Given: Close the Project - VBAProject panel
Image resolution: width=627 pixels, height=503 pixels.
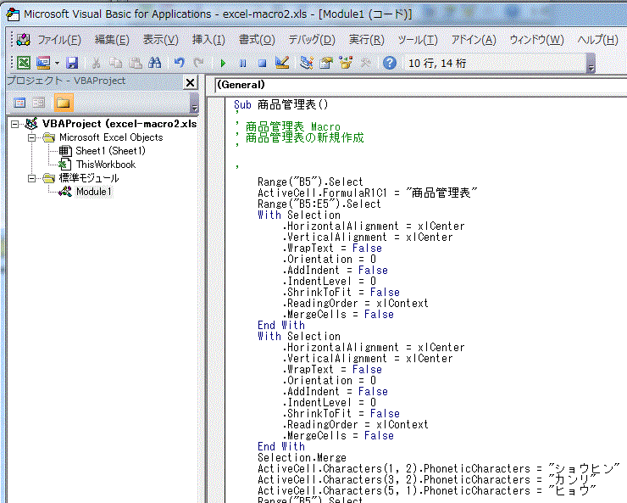Looking at the screenshot, I should point(191,83).
